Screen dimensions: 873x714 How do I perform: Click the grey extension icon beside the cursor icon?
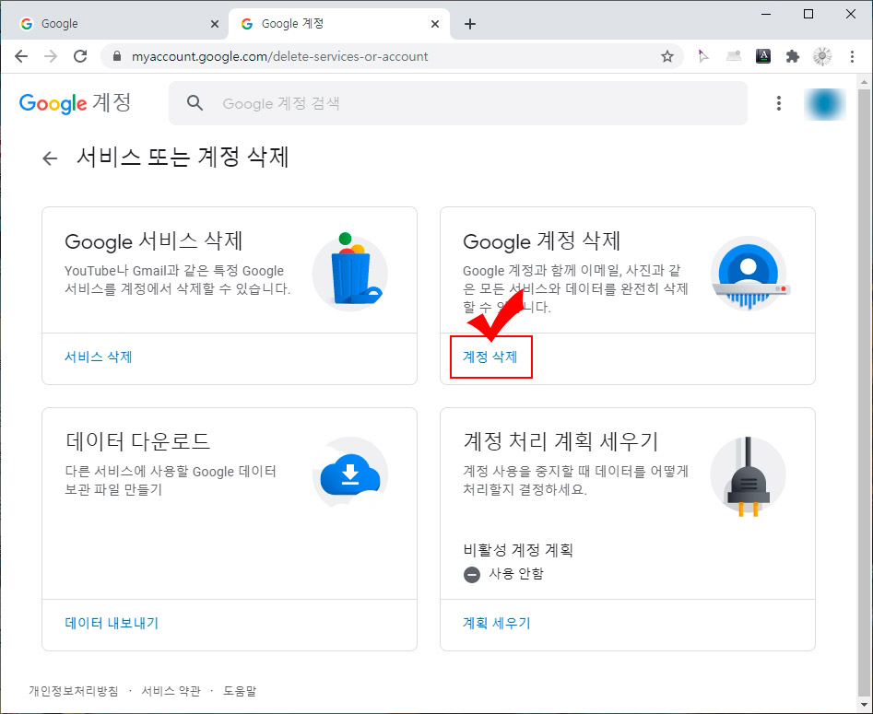[x=733, y=55]
